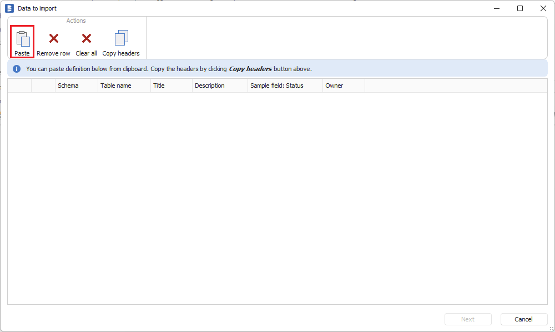Click the Description column header
The image size is (555, 332).
coord(220,85)
